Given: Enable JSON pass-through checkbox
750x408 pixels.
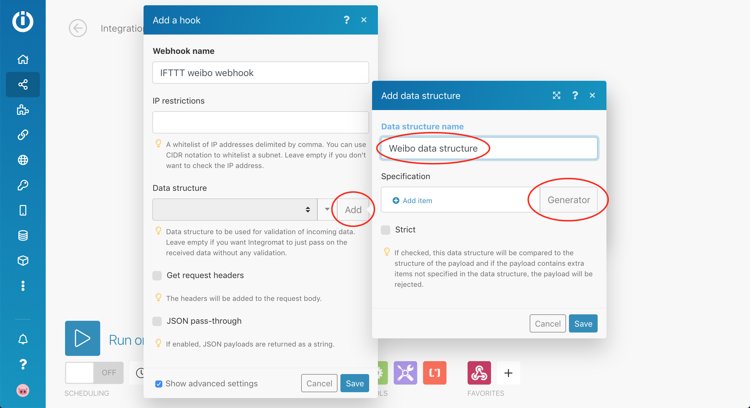Looking at the screenshot, I should (x=157, y=321).
